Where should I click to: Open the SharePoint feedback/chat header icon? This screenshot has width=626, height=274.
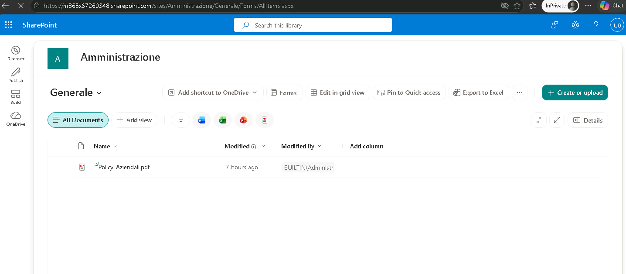coord(555,25)
